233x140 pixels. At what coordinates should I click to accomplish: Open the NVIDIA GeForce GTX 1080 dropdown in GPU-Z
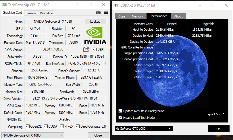tap(33, 135)
